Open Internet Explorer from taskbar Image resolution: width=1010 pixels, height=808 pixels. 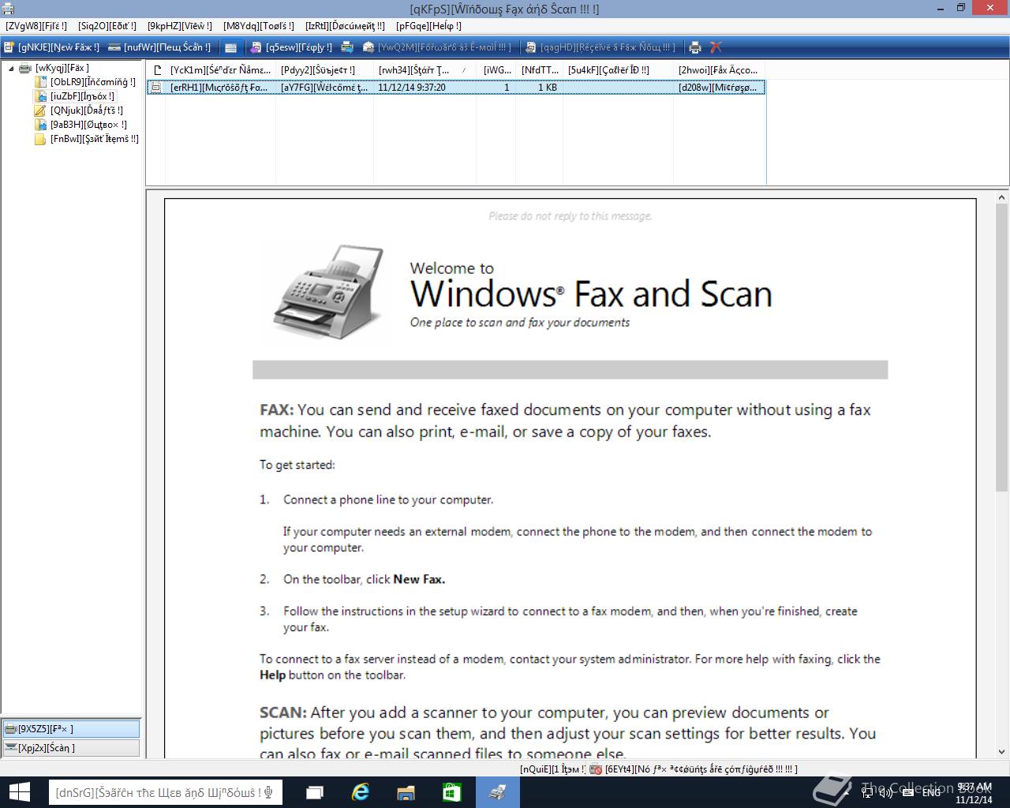tap(361, 792)
